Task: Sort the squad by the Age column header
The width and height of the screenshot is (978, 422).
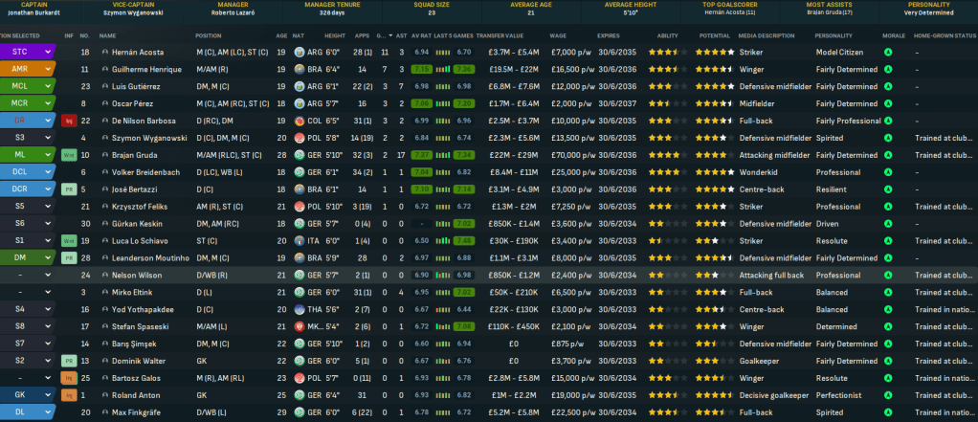Action: tap(281, 34)
